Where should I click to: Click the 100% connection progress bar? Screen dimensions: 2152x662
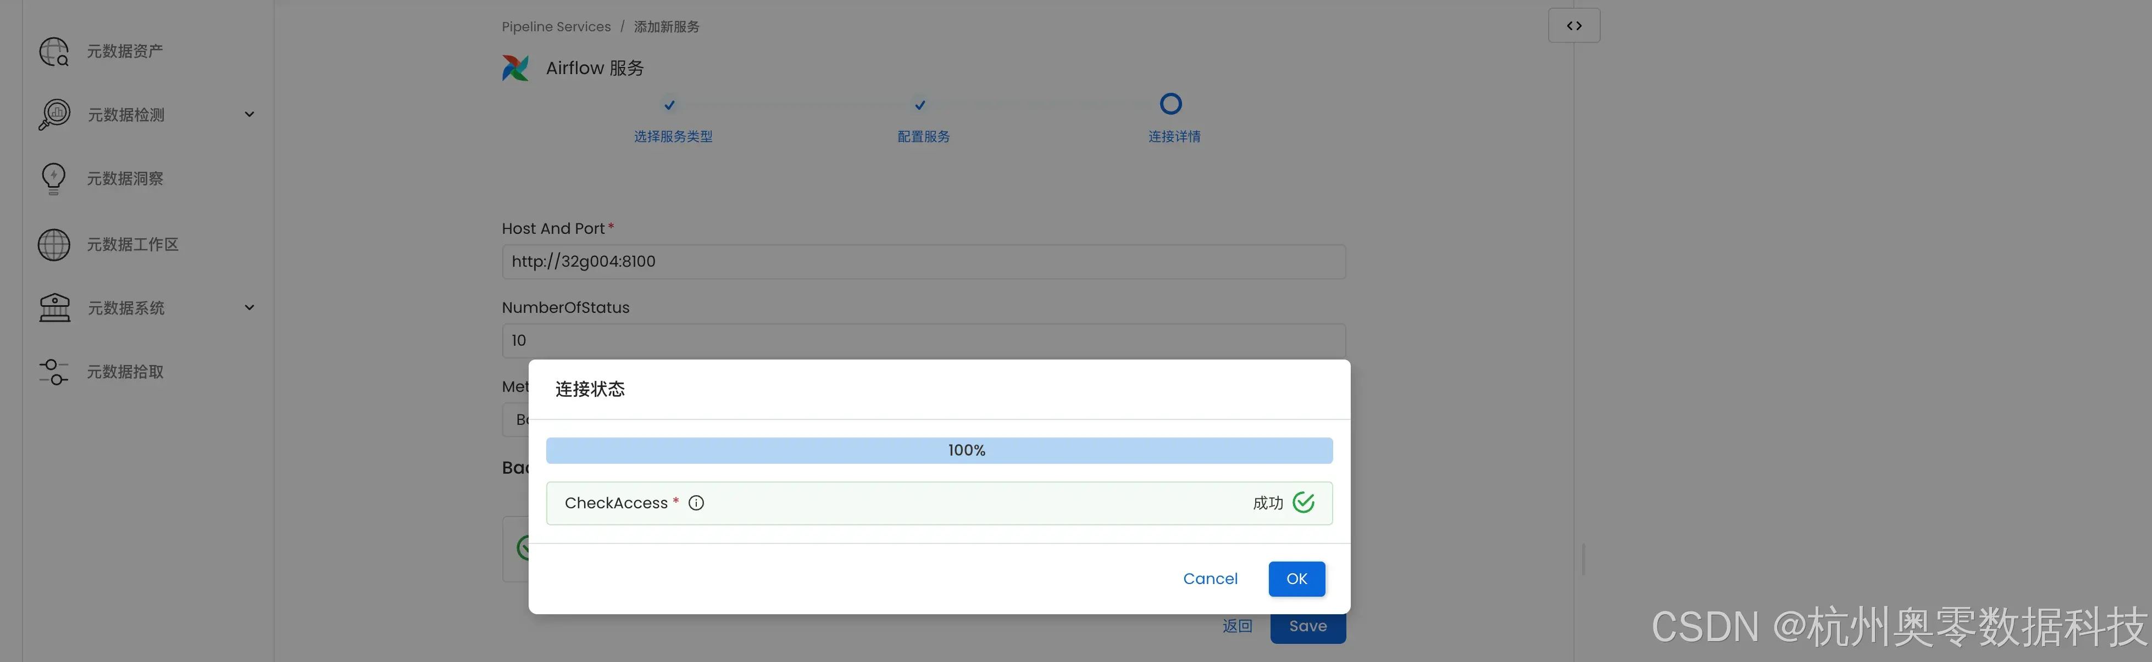tap(939, 451)
